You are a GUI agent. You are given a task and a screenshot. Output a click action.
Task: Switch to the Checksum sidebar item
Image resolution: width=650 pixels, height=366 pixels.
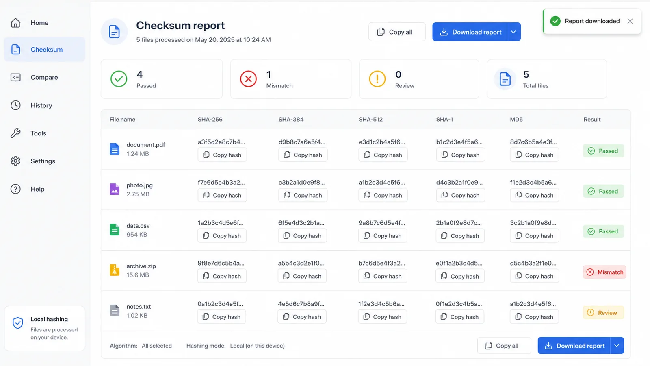click(x=45, y=50)
